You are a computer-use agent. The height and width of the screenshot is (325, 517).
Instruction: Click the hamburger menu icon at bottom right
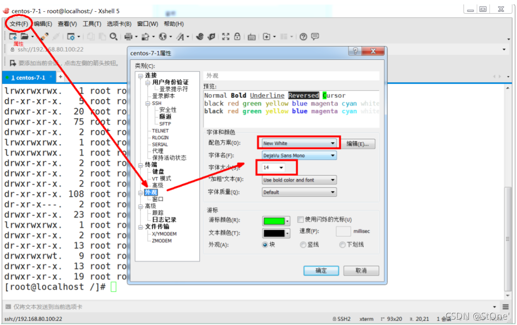click(x=505, y=307)
